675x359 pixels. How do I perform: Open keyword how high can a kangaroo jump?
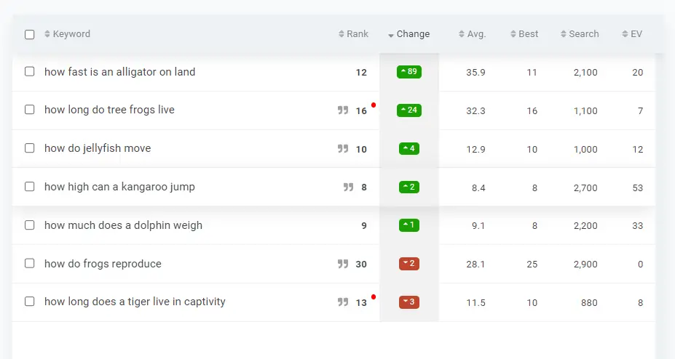[119, 187]
